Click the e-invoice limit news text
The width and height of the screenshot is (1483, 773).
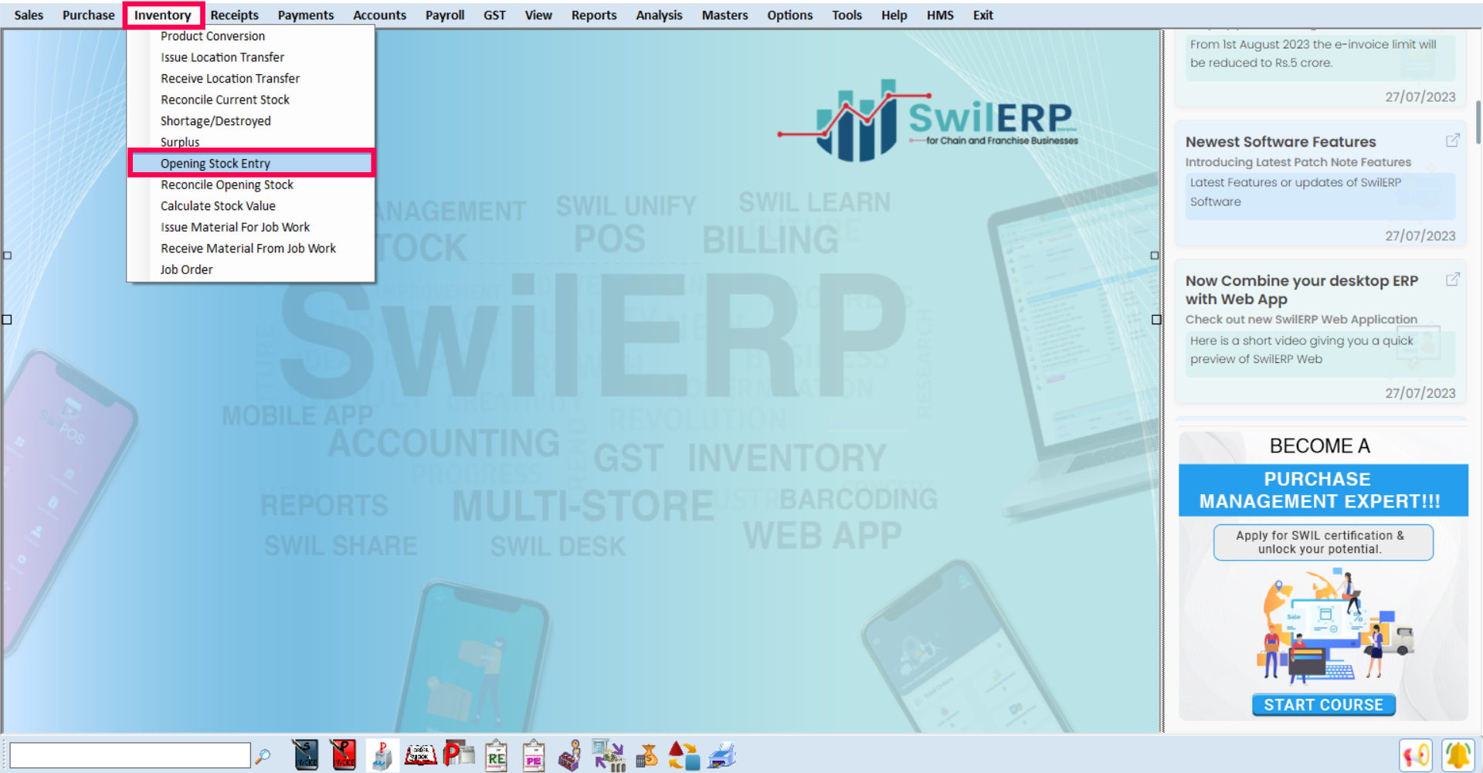(x=1313, y=53)
